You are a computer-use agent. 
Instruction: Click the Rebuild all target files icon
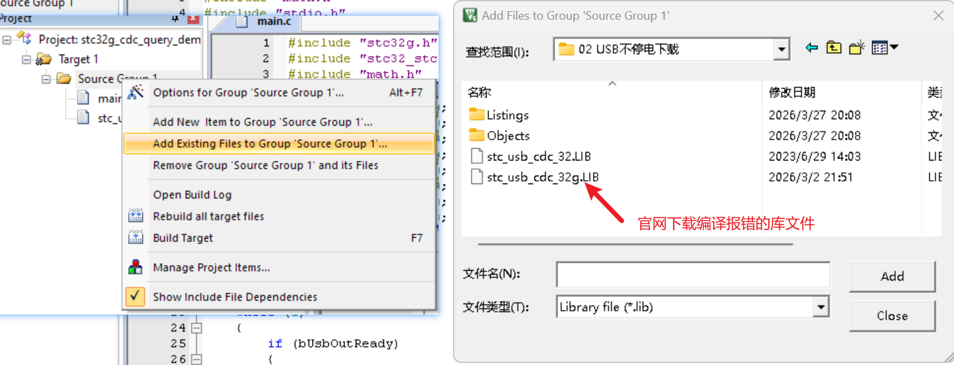135,216
